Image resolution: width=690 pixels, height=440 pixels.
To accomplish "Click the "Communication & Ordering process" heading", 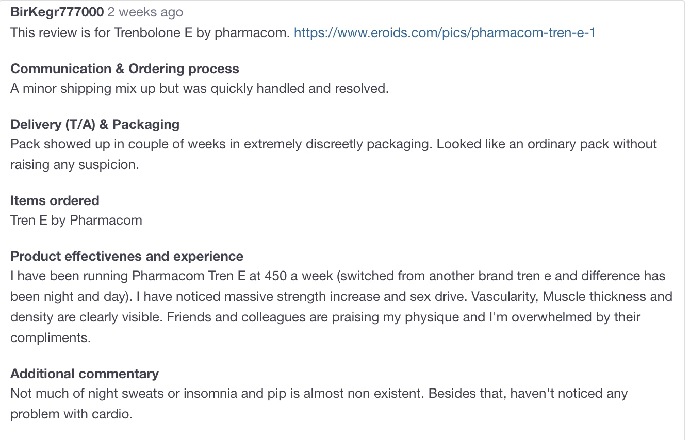I will point(124,69).
